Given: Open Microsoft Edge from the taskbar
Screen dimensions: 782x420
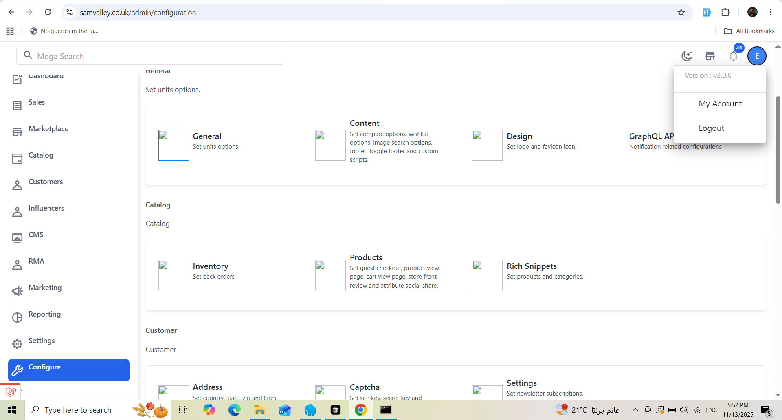Looking at the screenshot, I should pyautogui.click(x=234, y=410).
